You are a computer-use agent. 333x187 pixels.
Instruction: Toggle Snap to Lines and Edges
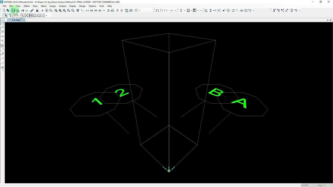pyautogui.click(x=2, y=41)
